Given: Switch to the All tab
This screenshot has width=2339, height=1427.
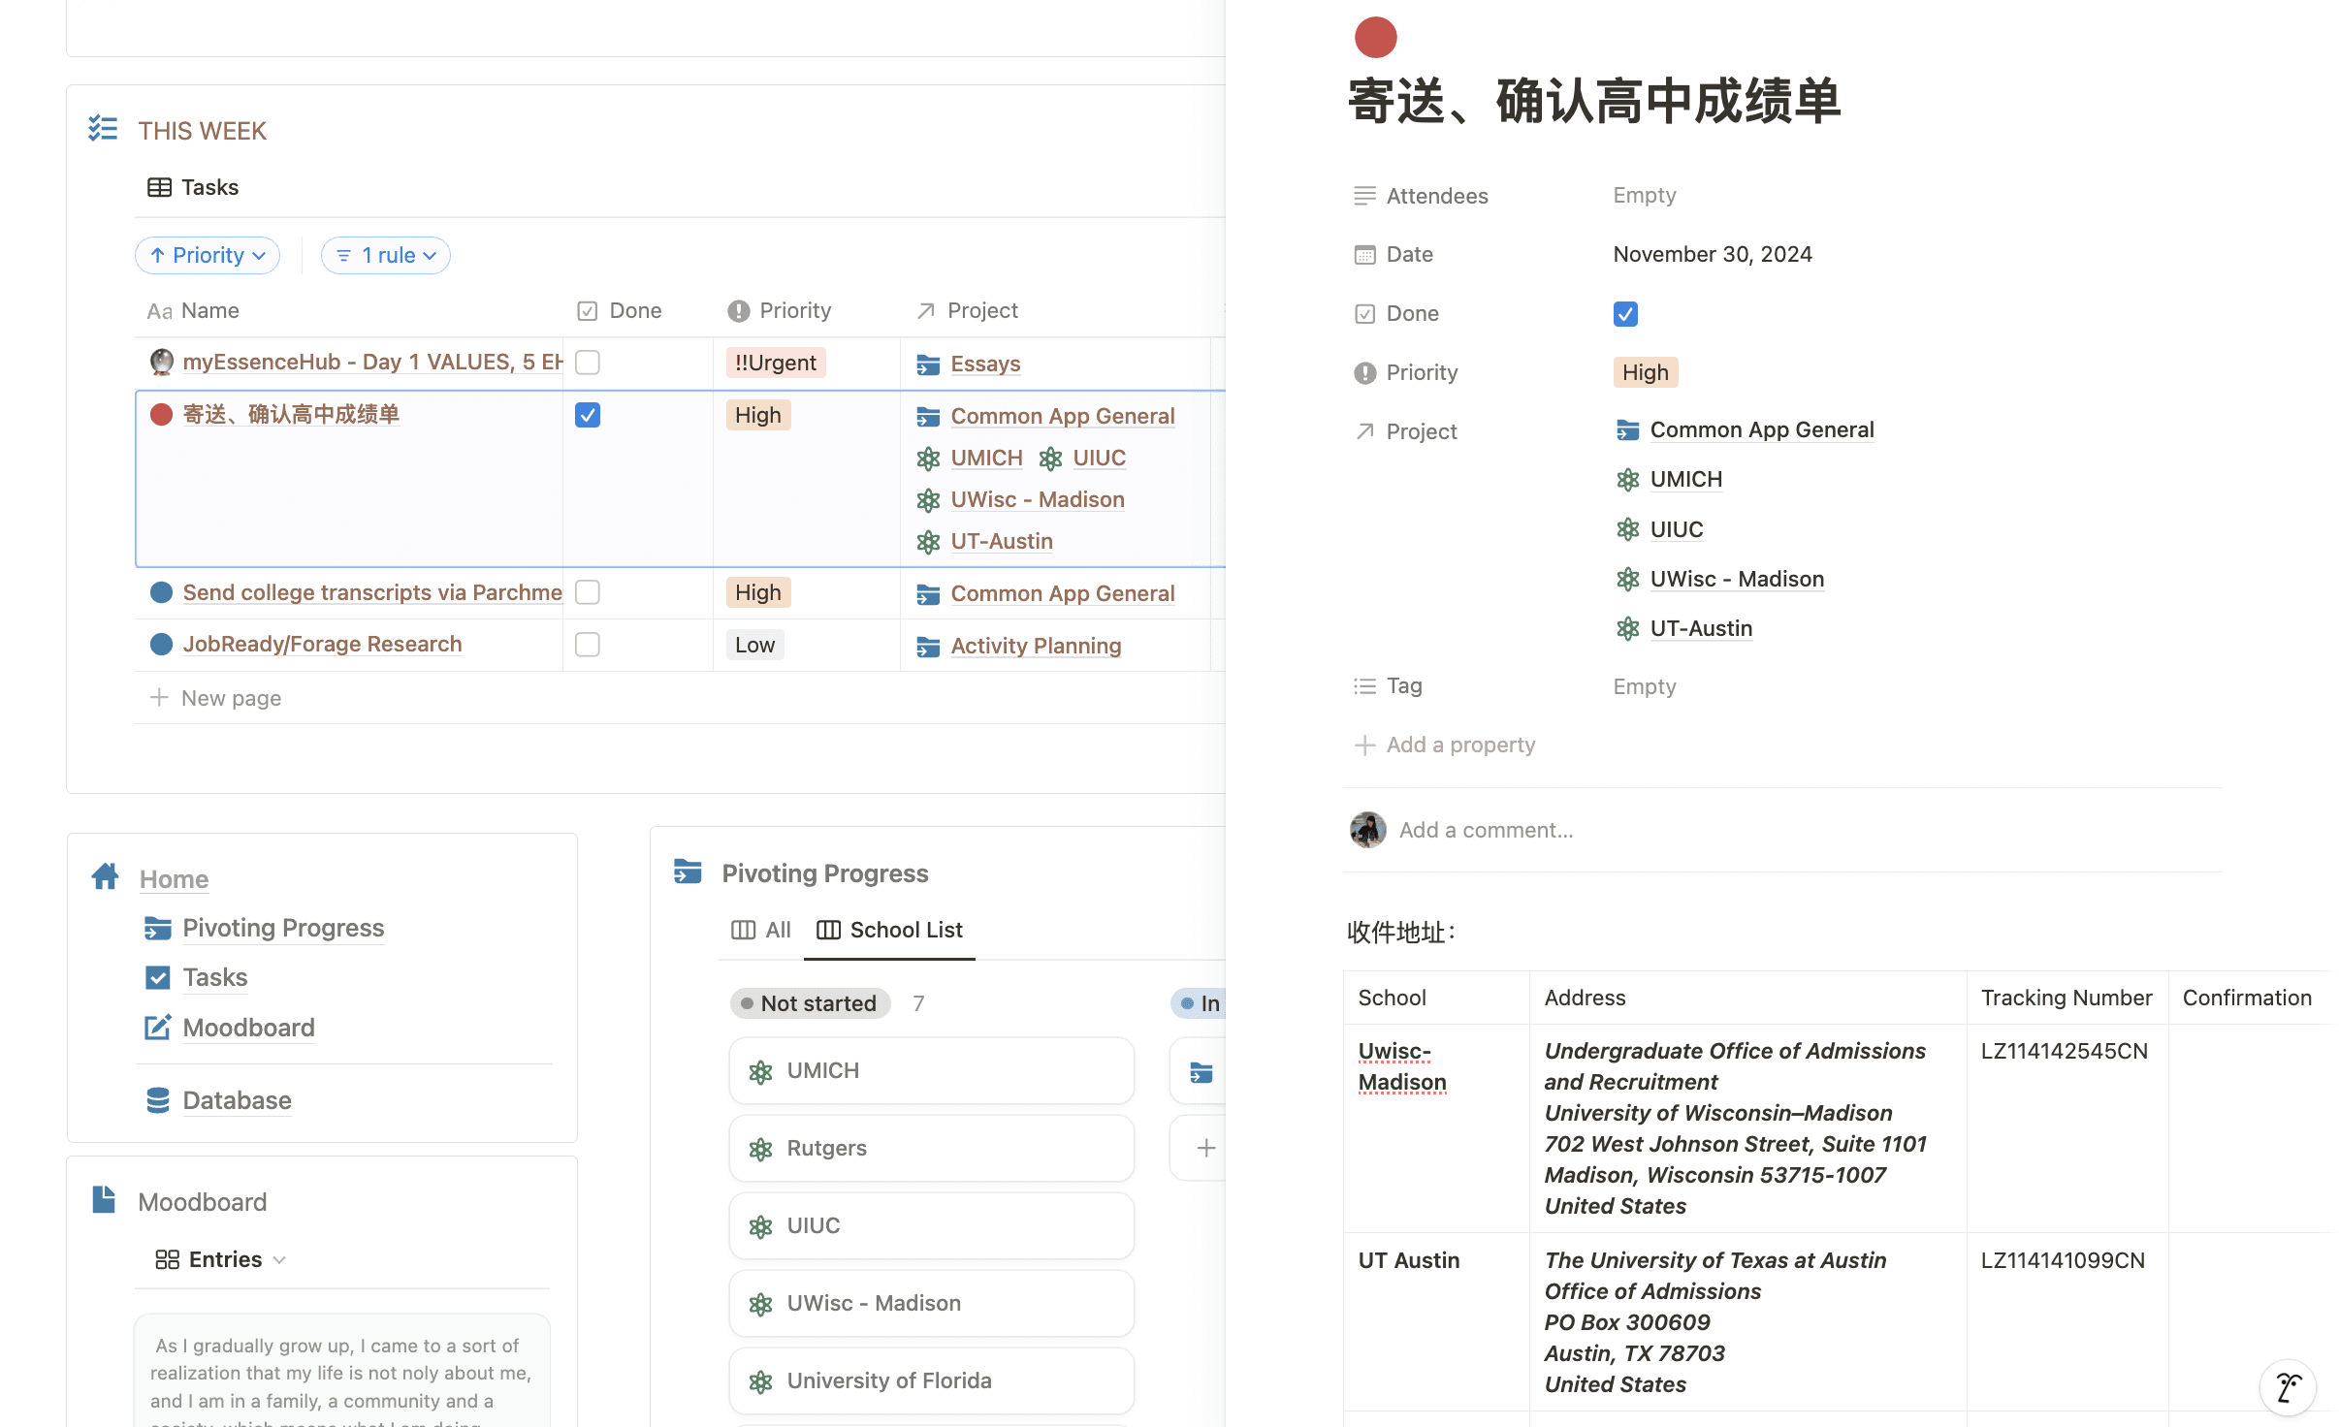Looking at the screenshot, I should pyautogui.click(x=762, y=930).
